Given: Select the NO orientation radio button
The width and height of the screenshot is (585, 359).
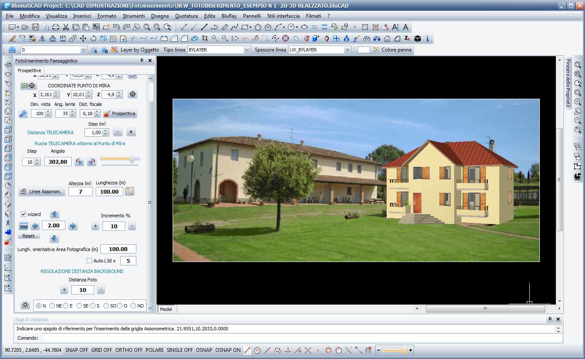Looking at the screenshot, I should [x=133, y=306].
